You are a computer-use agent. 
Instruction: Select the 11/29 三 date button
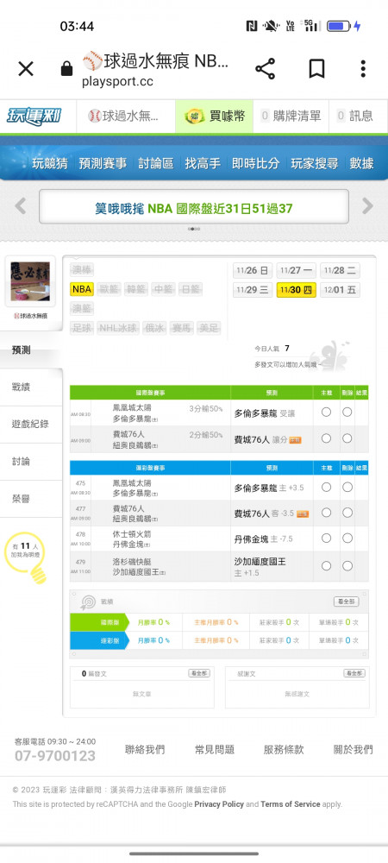point(253,289)
